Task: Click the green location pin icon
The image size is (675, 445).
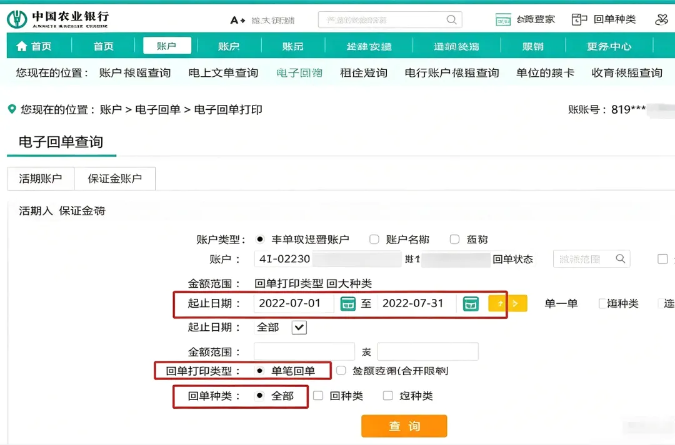Action: (12, 109)
